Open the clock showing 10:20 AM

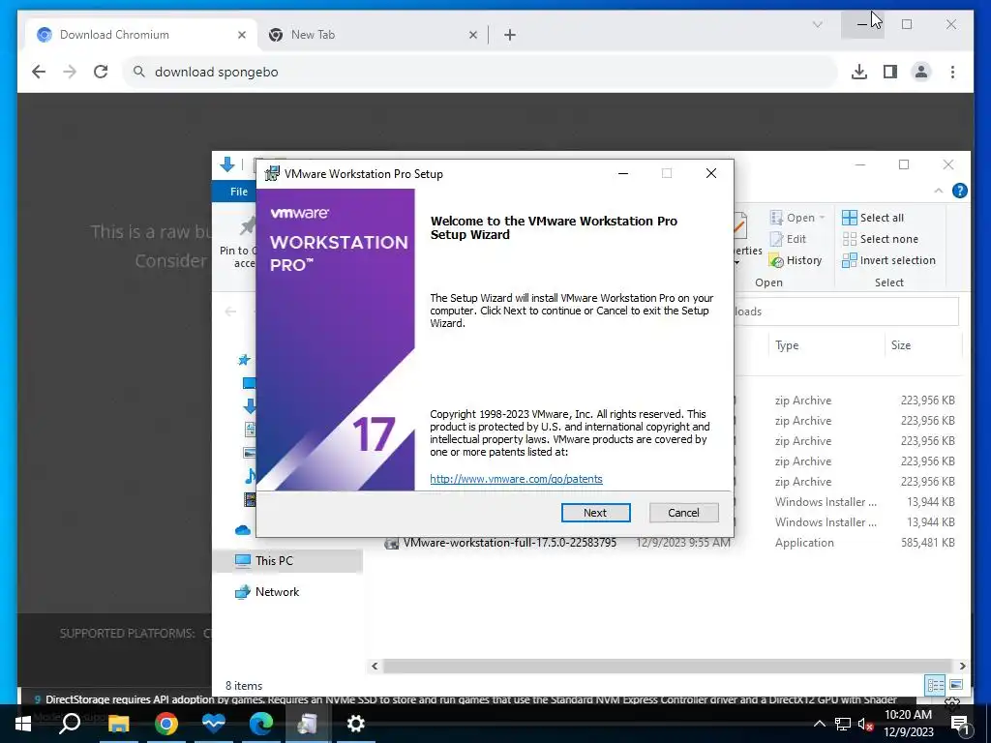908,724
